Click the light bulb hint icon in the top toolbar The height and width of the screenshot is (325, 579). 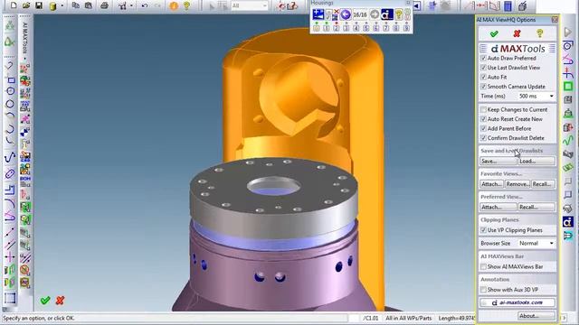click(186, 5)
